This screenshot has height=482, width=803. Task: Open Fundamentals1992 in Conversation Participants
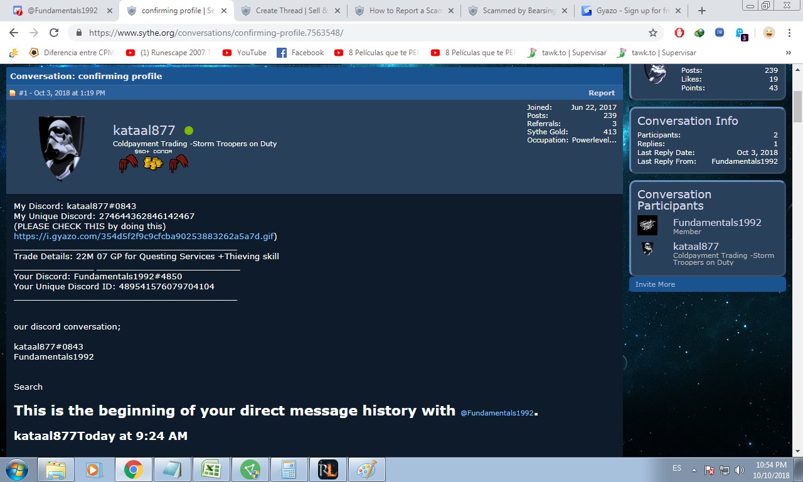tap(717, 223)
